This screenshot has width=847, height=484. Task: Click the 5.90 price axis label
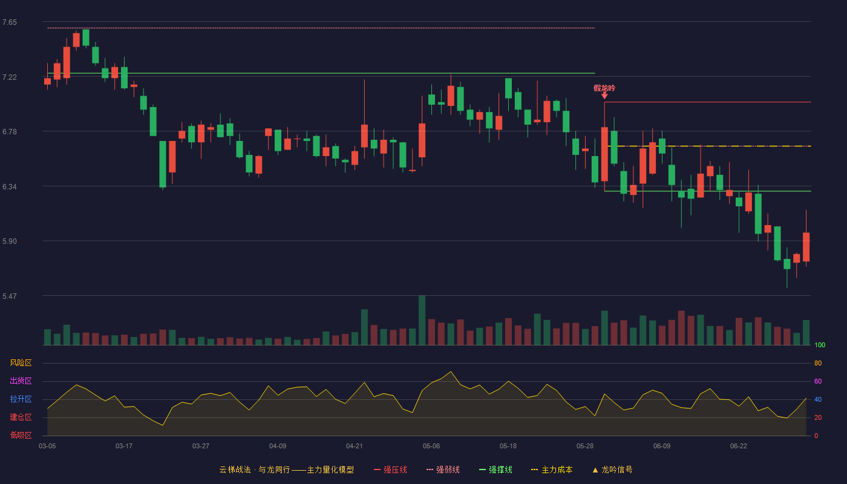10,241
